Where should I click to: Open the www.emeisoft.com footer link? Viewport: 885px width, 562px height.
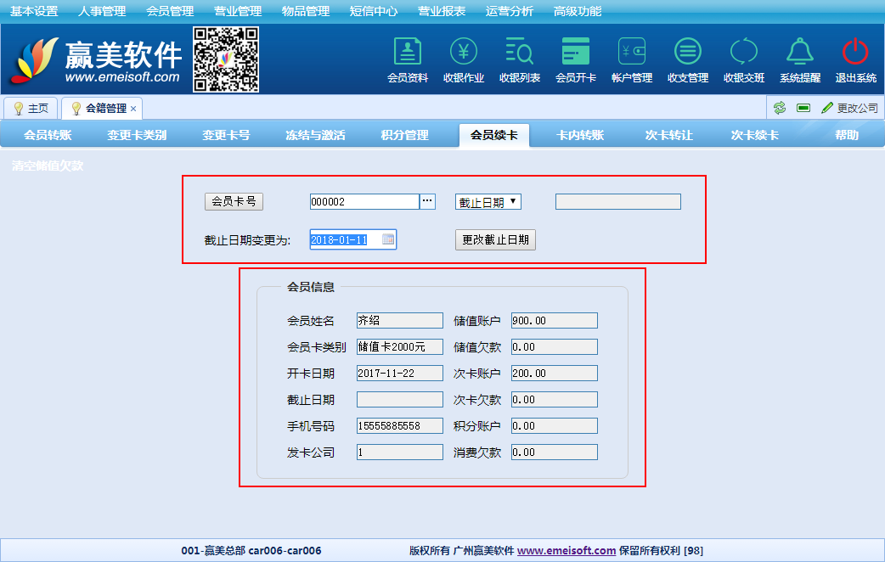point(567,550)
